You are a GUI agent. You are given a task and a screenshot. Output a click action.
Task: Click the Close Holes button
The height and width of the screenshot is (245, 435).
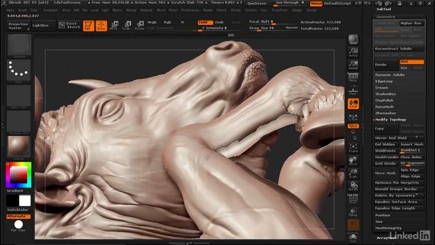(412, 157)
